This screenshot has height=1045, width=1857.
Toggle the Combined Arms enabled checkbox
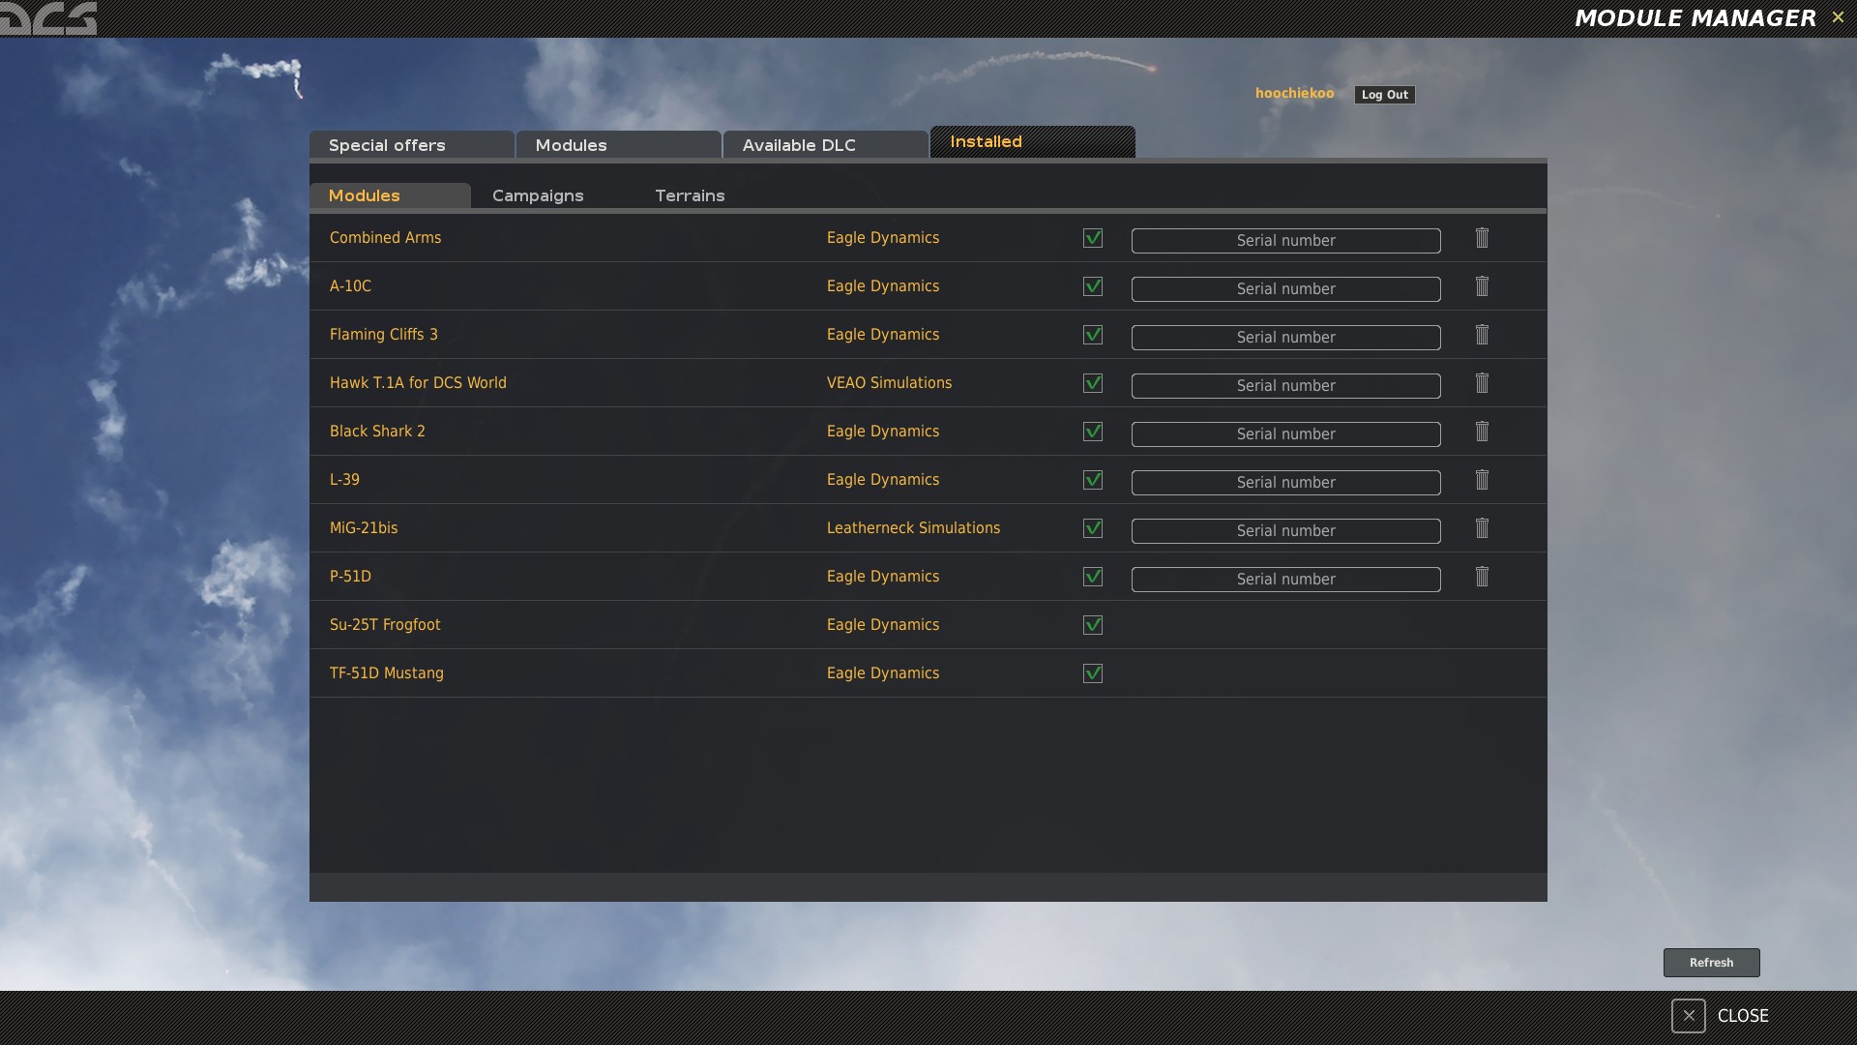click(x=1093, y=238)
